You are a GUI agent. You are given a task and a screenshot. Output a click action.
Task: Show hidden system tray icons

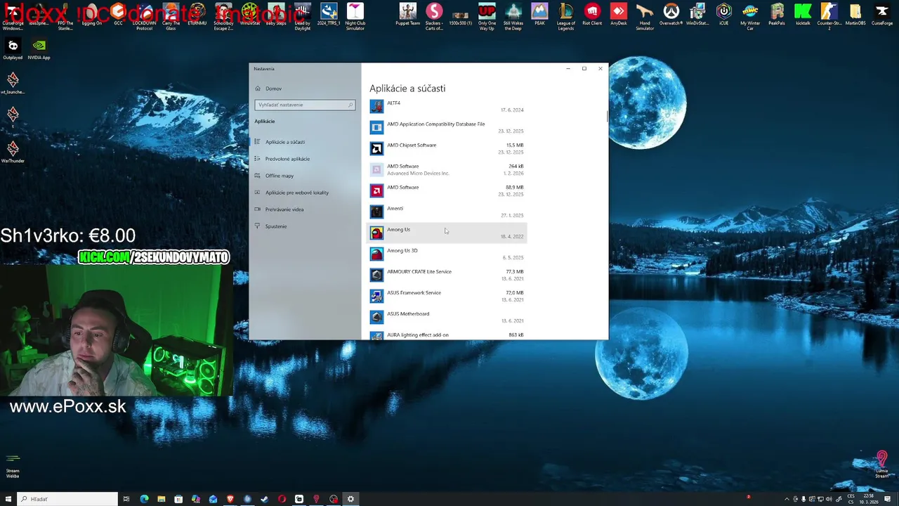click(x=787, y=499)
